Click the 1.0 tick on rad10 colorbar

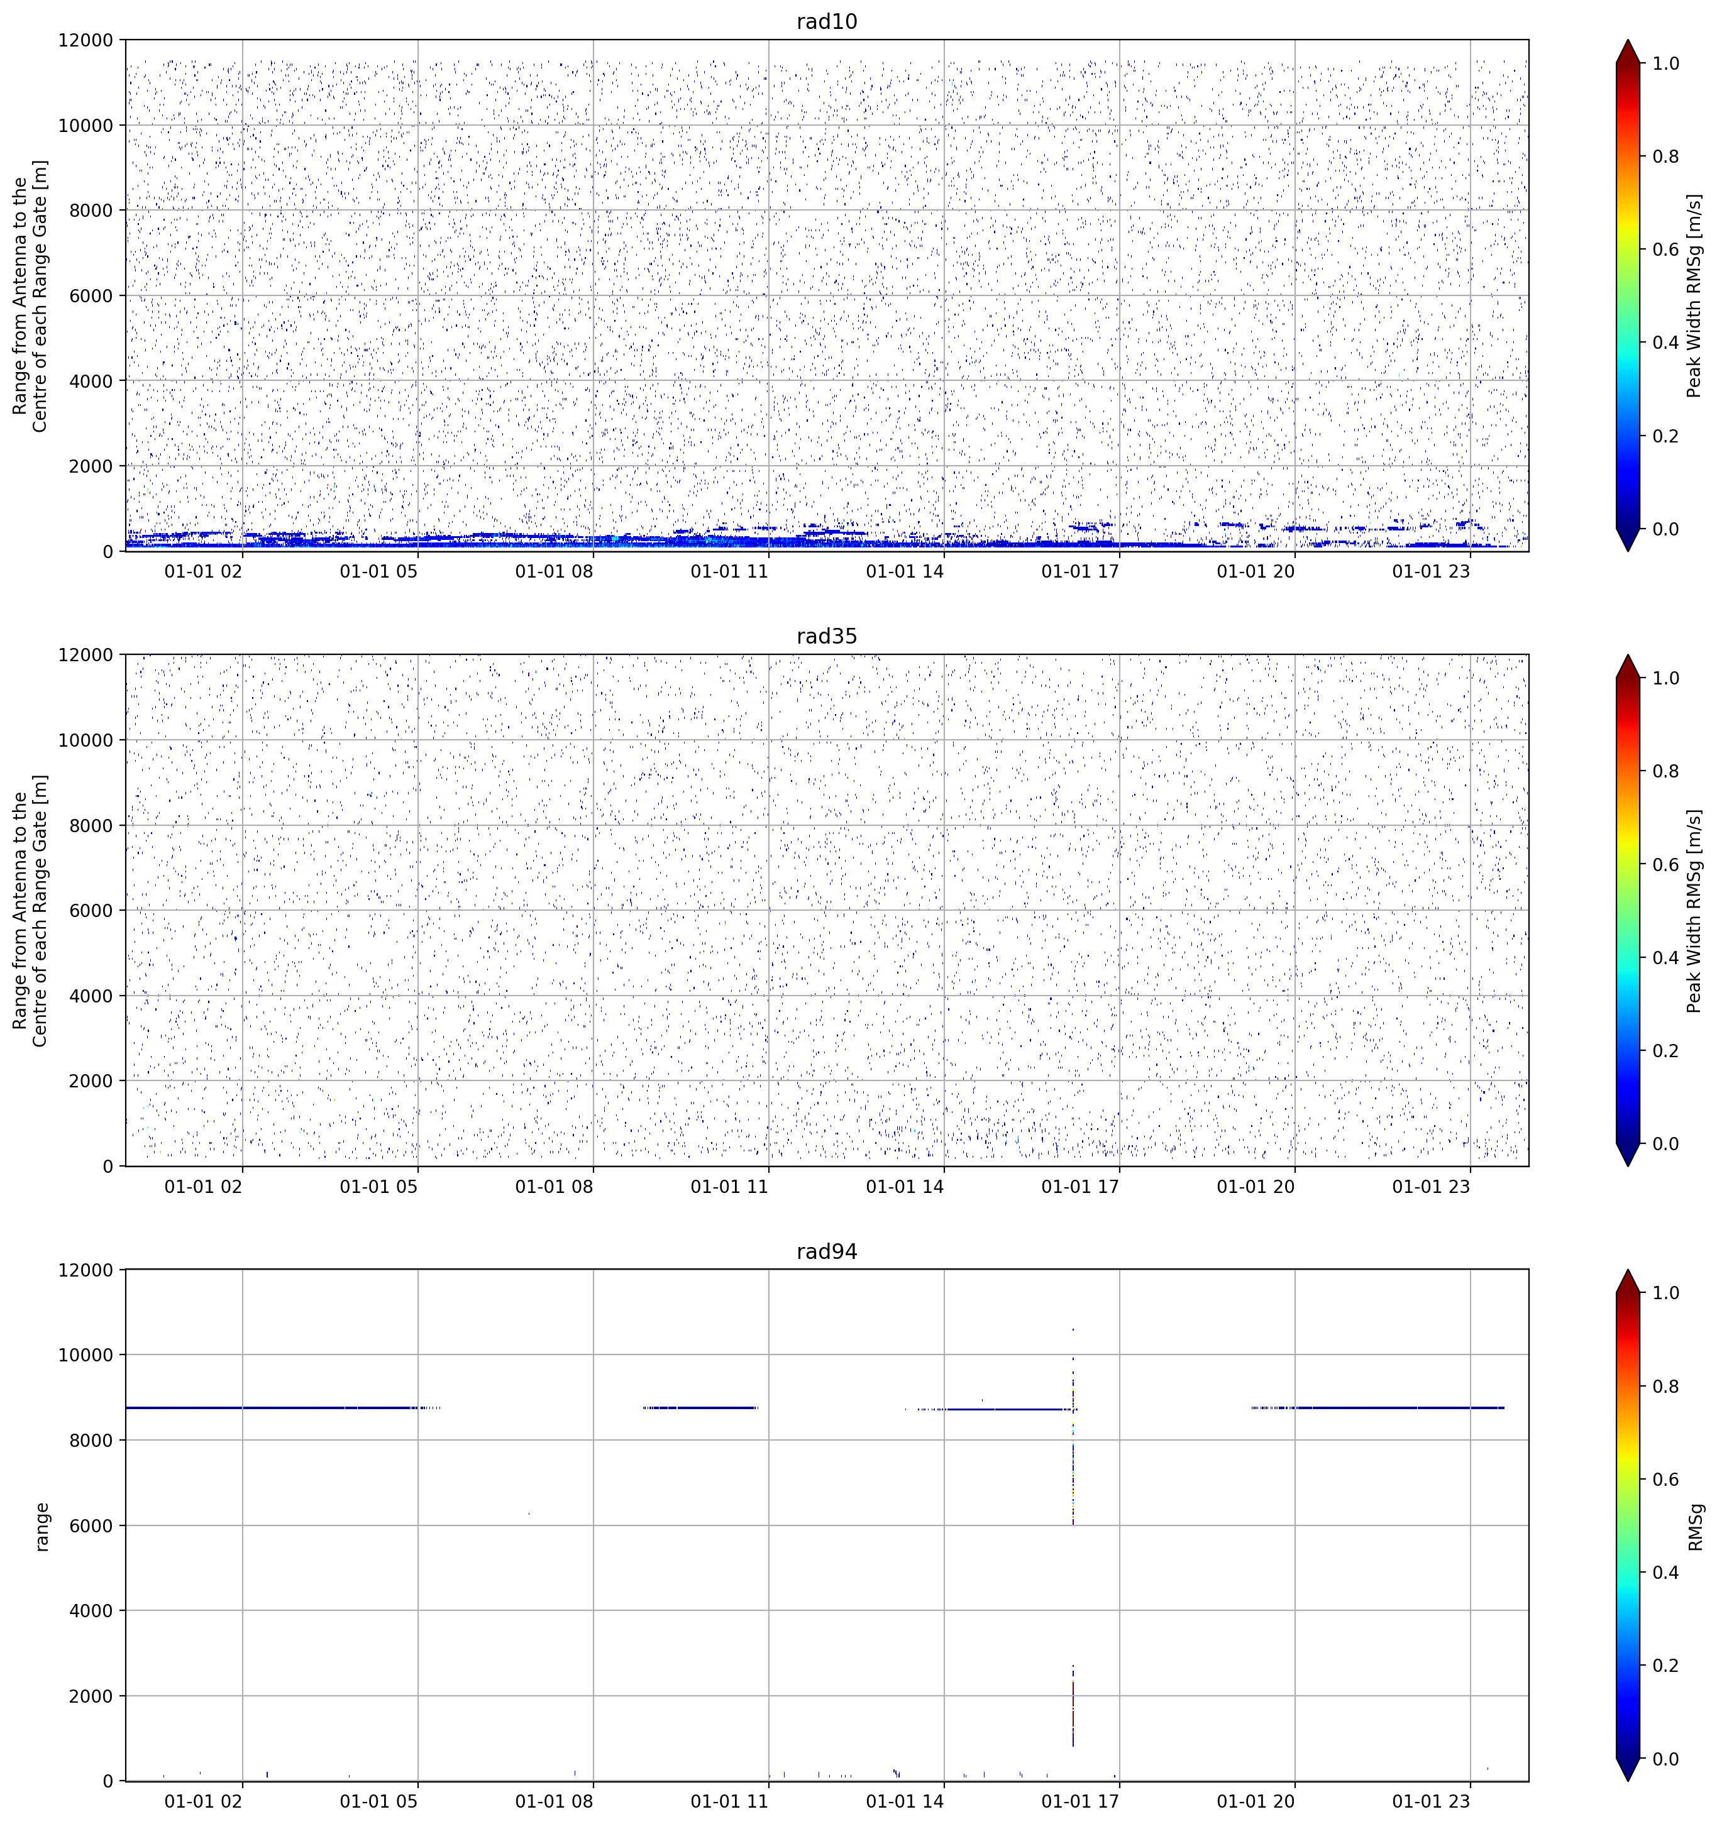1665,63
